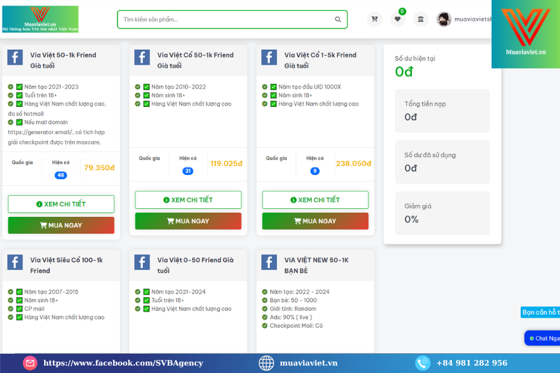Click the globe icon in bottom banner
The height and width of the screenshot is (373, 560).
pyautogui.click(x=266, y=363)
